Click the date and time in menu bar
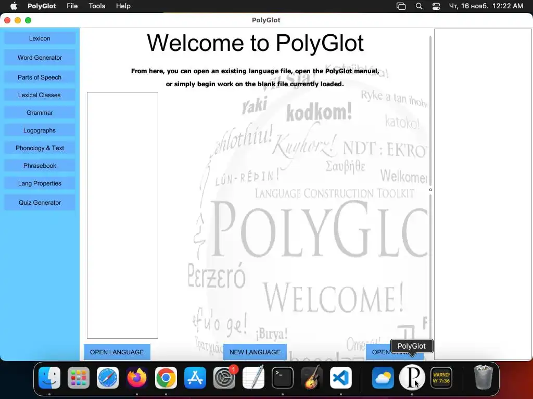 point(486,6)
